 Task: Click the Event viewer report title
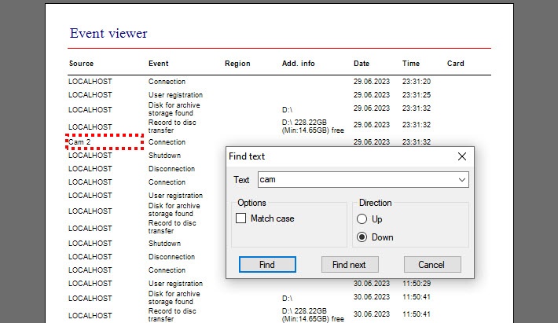click(x=108, y=34)
